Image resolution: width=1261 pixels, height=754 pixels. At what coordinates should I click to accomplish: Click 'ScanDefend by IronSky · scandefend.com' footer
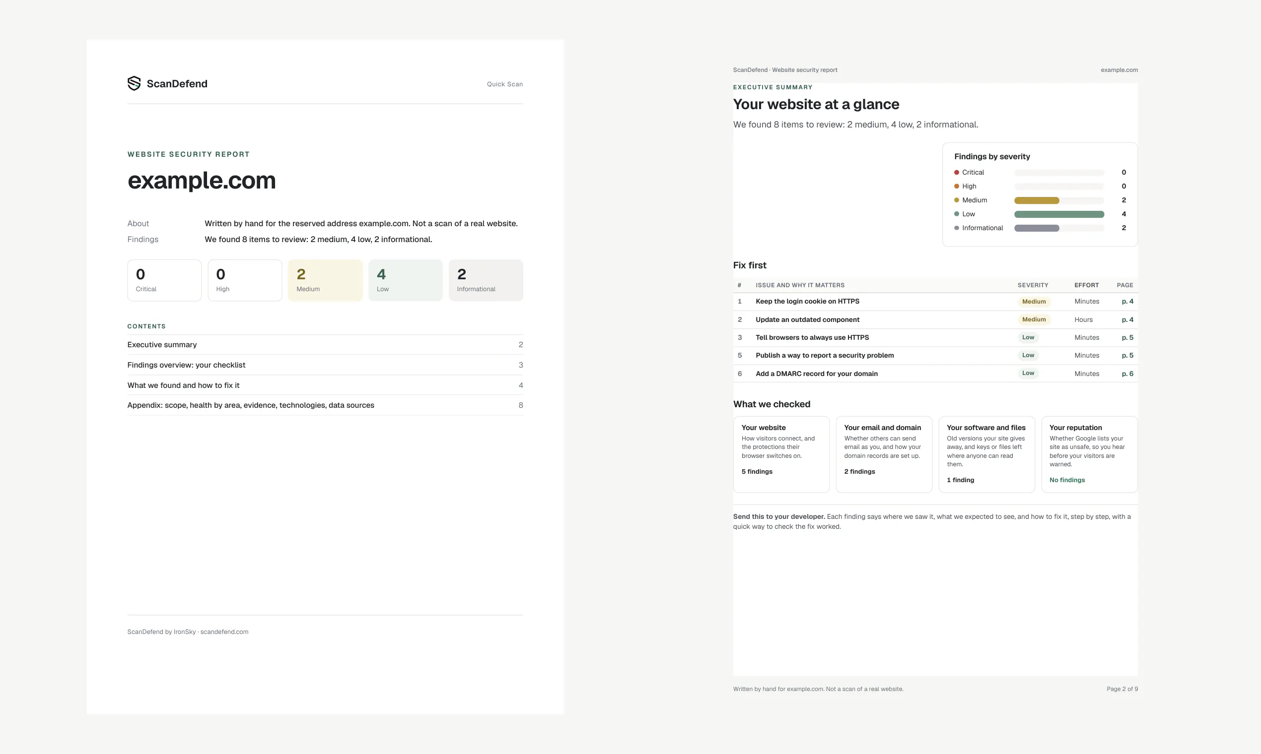pos(188,631)
